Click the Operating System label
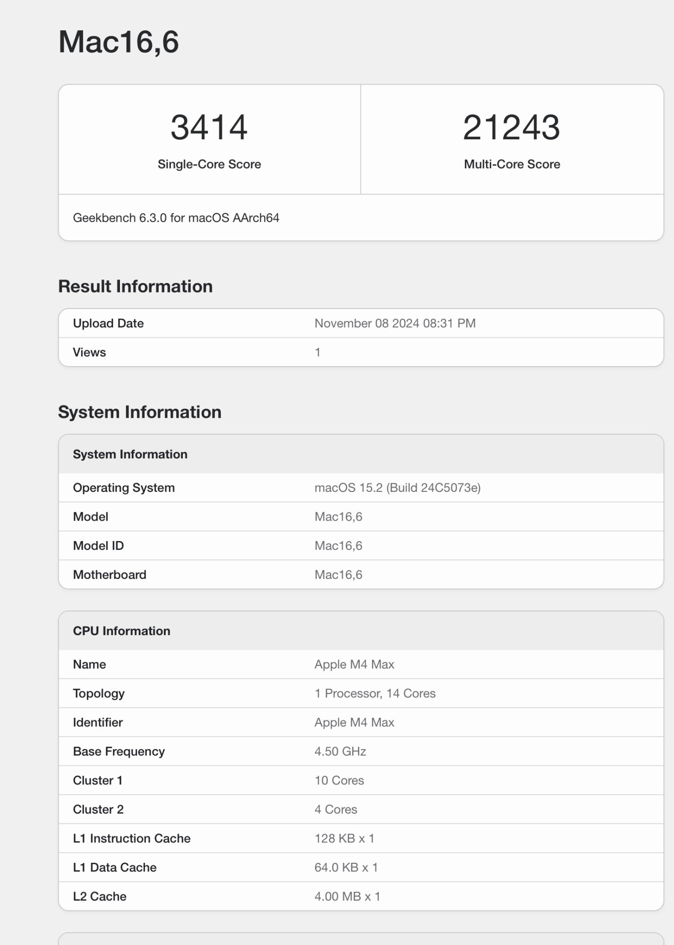 pos(124,488)
